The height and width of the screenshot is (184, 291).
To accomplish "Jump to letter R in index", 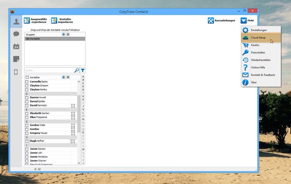I will (x=83, y=133).
